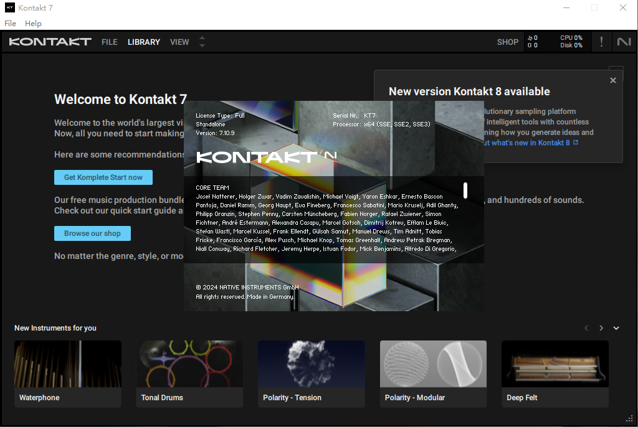Screen dimensions: 638x427
Task: Click the Welcome to Kontakt 7 heading
Action: tap(120, 99)
